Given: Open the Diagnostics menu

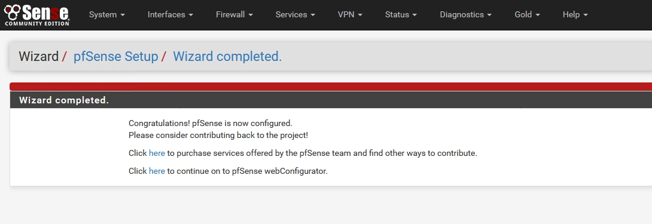Looking at the screenshot, I should (x=466, y=14).
